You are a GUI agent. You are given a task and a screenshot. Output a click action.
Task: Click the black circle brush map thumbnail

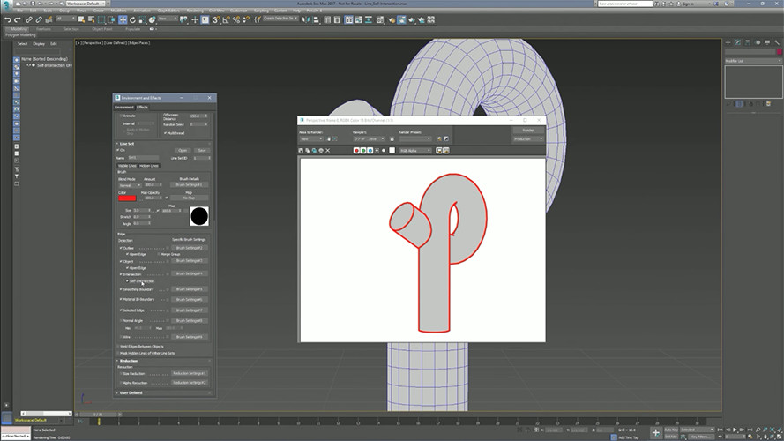click(x=199, y=216)
